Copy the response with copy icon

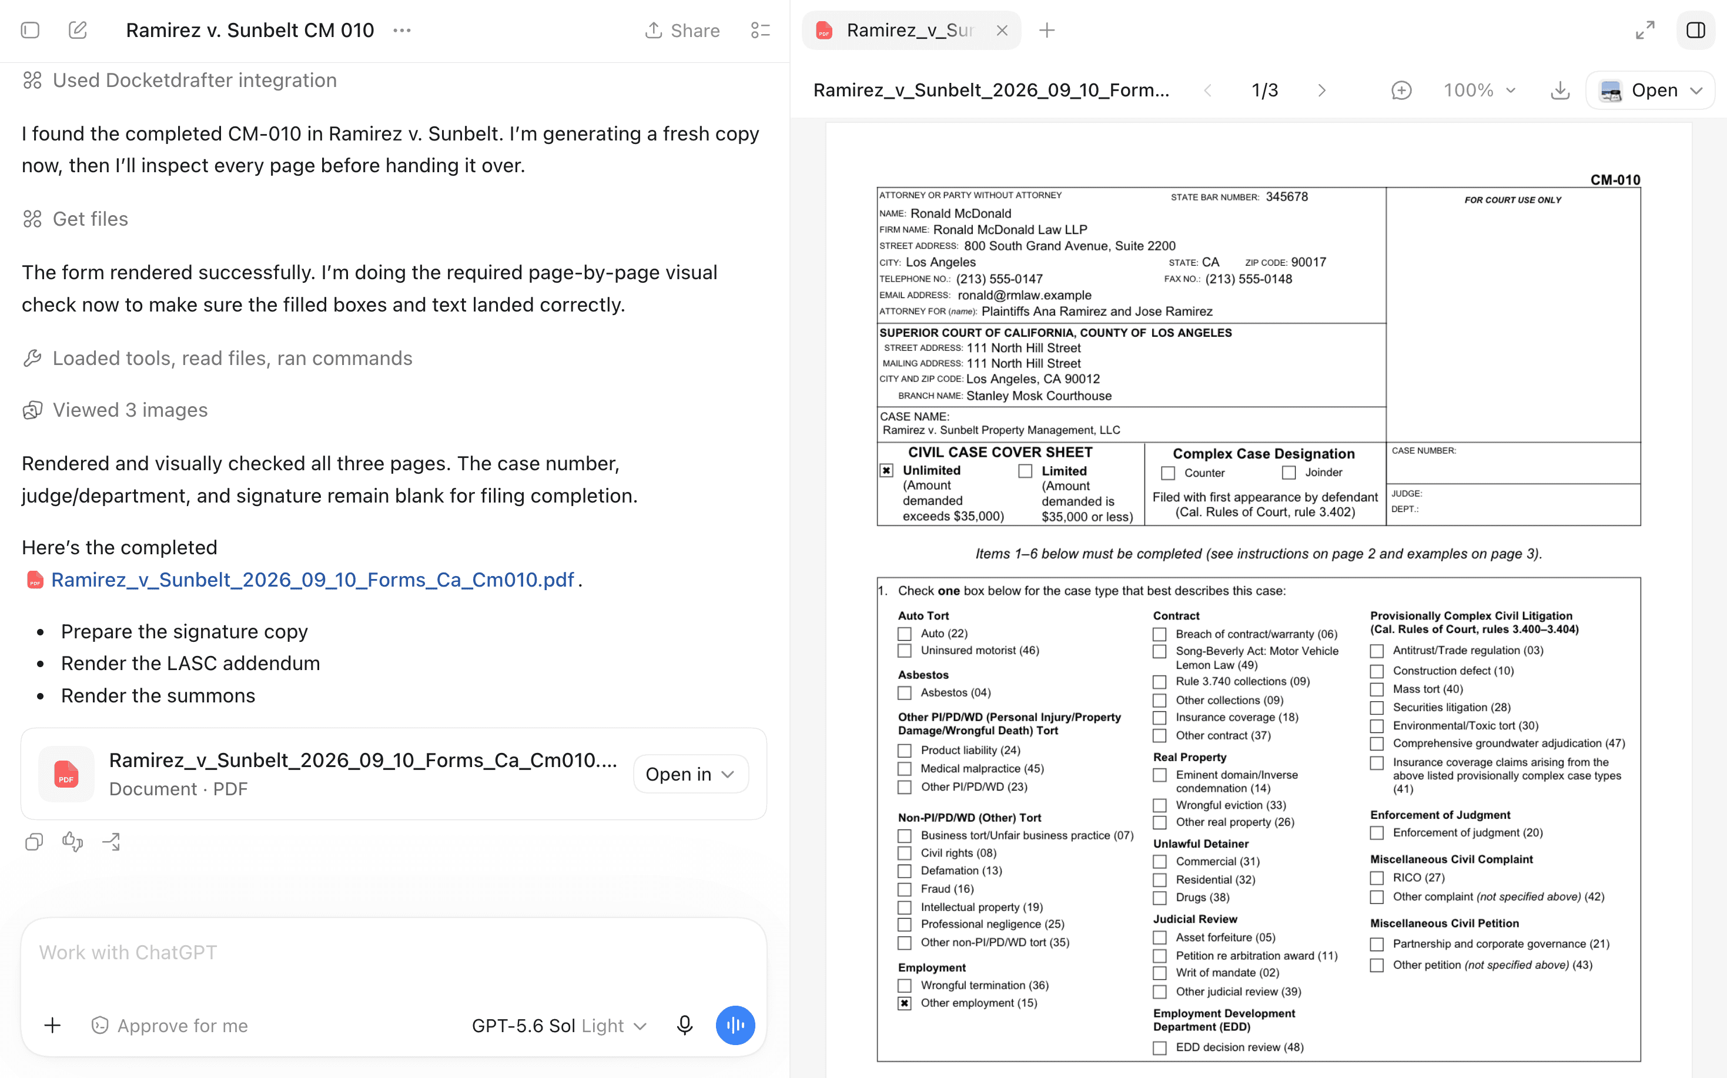[x=34, y=842]
